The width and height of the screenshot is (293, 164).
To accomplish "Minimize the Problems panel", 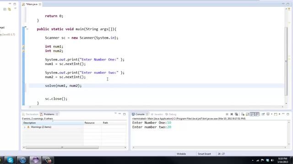I will (x=120, y=114).
